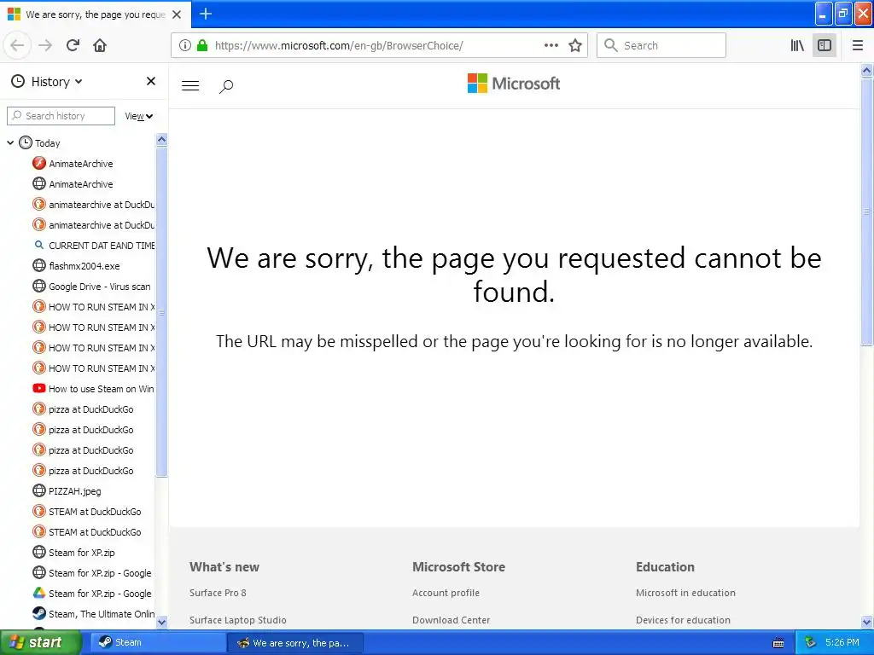Switch to Steam in the taskbar
Screen dimensions: 874x655
tap(157, 642)
